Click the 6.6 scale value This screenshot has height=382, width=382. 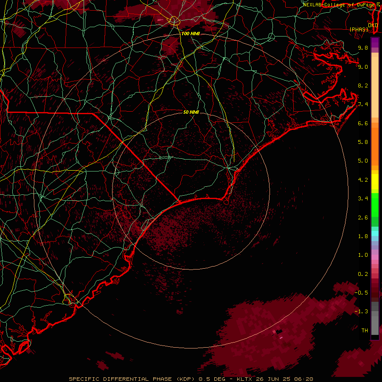tap(363, 123)
